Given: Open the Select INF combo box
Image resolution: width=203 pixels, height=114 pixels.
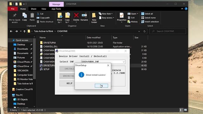Looking at the screenshot, I should (103, 62).
